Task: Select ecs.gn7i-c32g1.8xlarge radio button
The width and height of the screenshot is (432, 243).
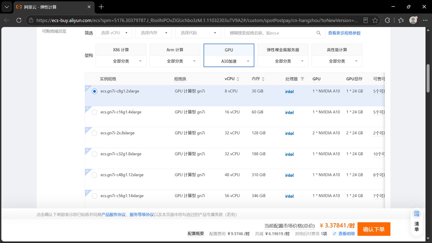Action: 94,154
